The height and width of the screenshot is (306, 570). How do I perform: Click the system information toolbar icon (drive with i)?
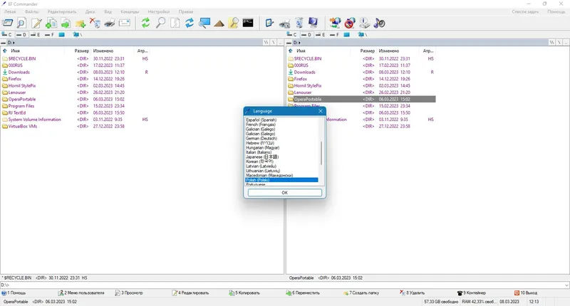[364, 23]
